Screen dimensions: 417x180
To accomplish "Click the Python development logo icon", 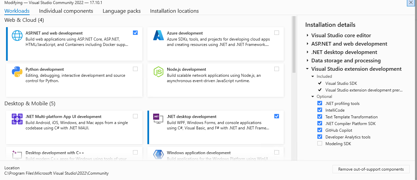I will point(17,72).
